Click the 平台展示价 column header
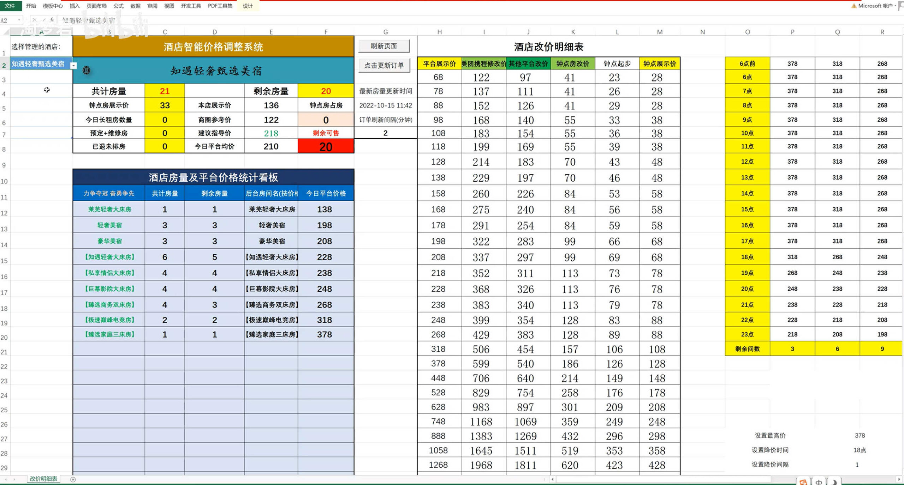The width and height of the screenshot is (904, 485). click(439, 63)
